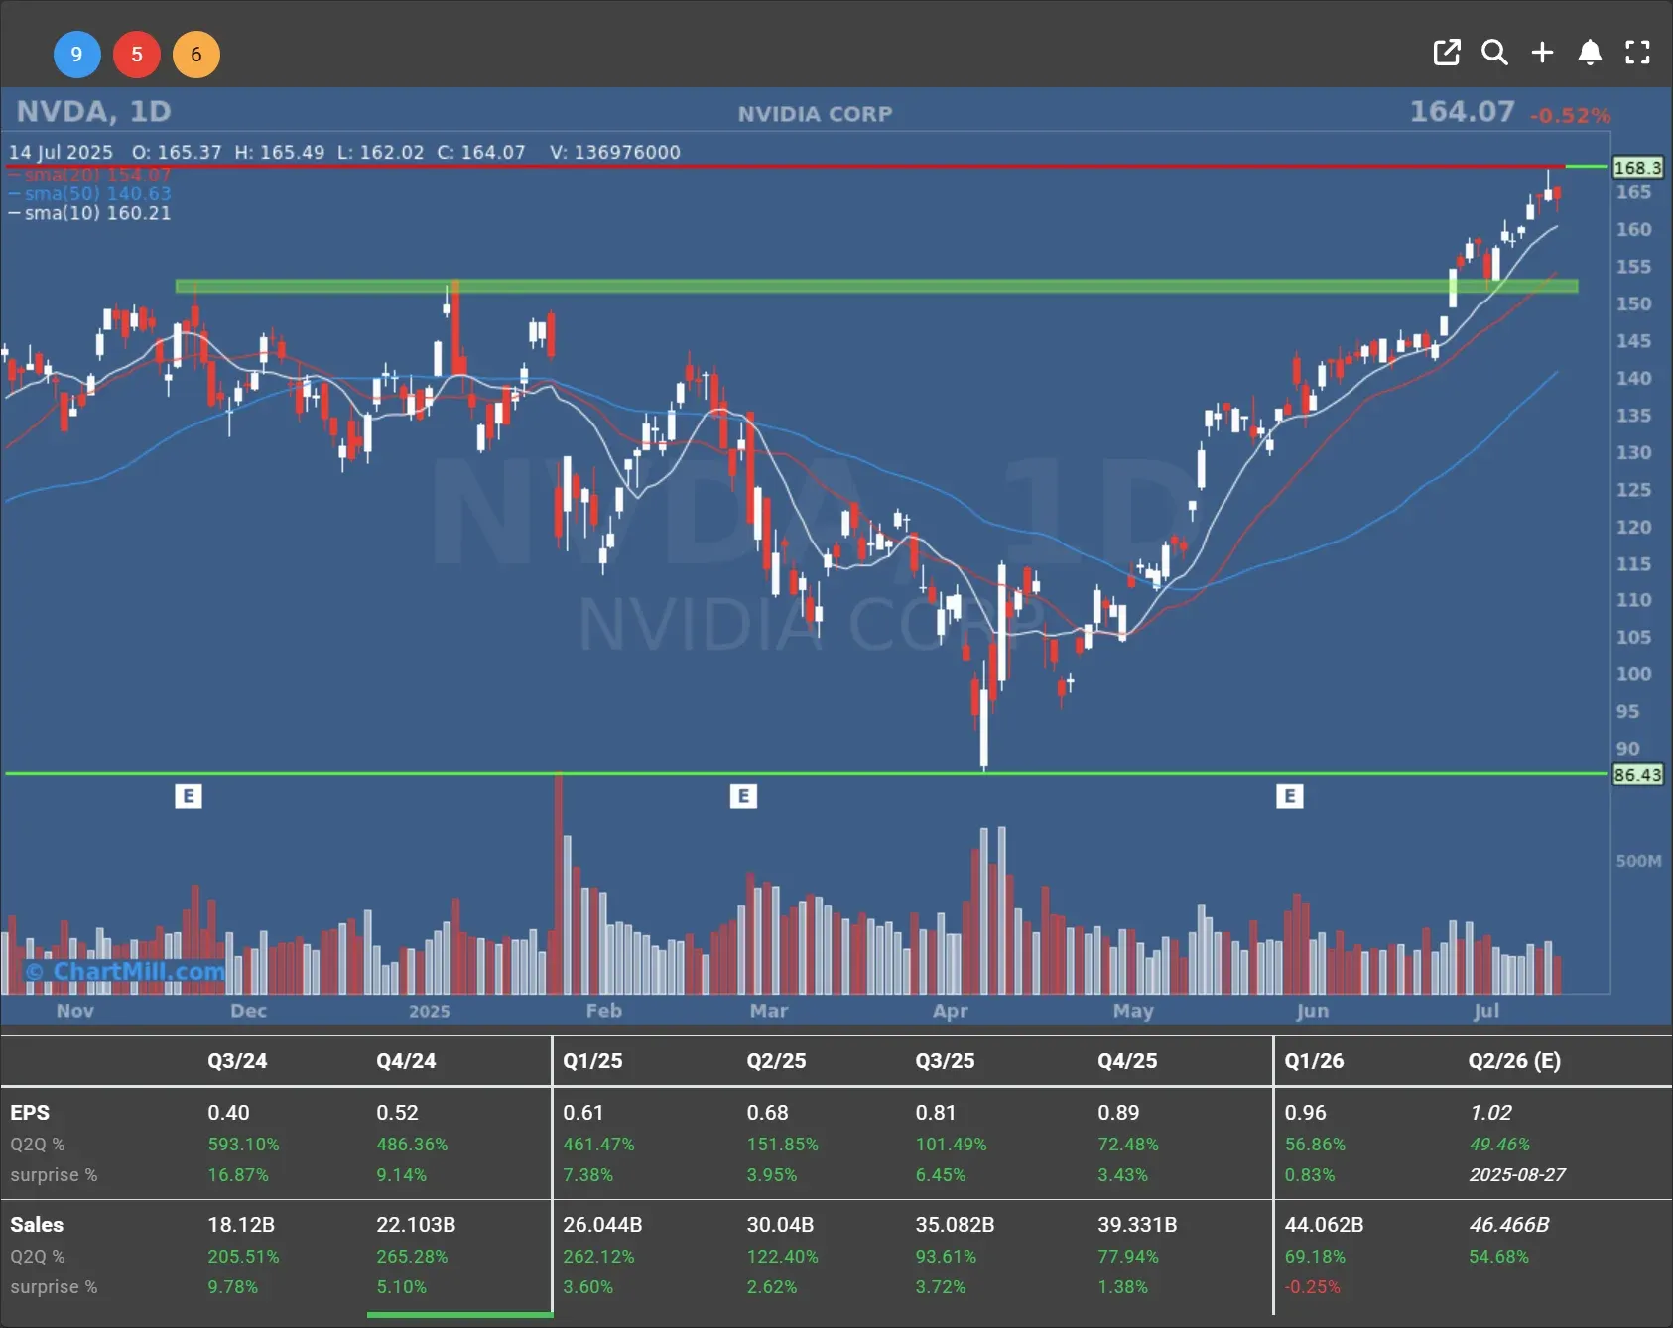Screen dimensions: 1673x1328
Task: Click the late-February earnings E marker
Action: pos(743,795)
